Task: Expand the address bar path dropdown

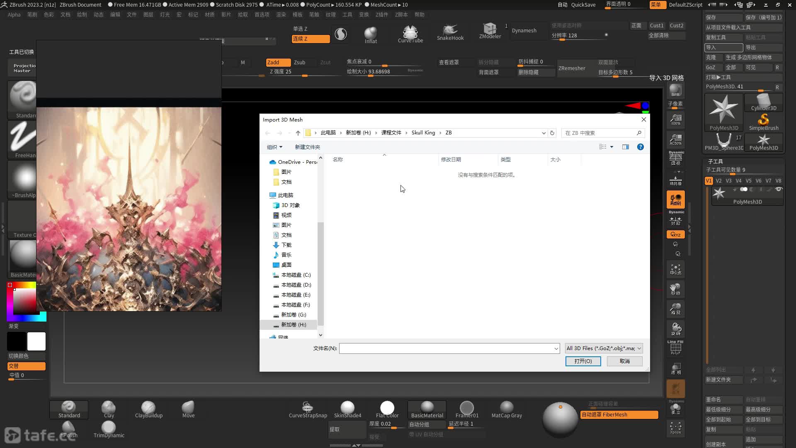Action: (544, 133)
